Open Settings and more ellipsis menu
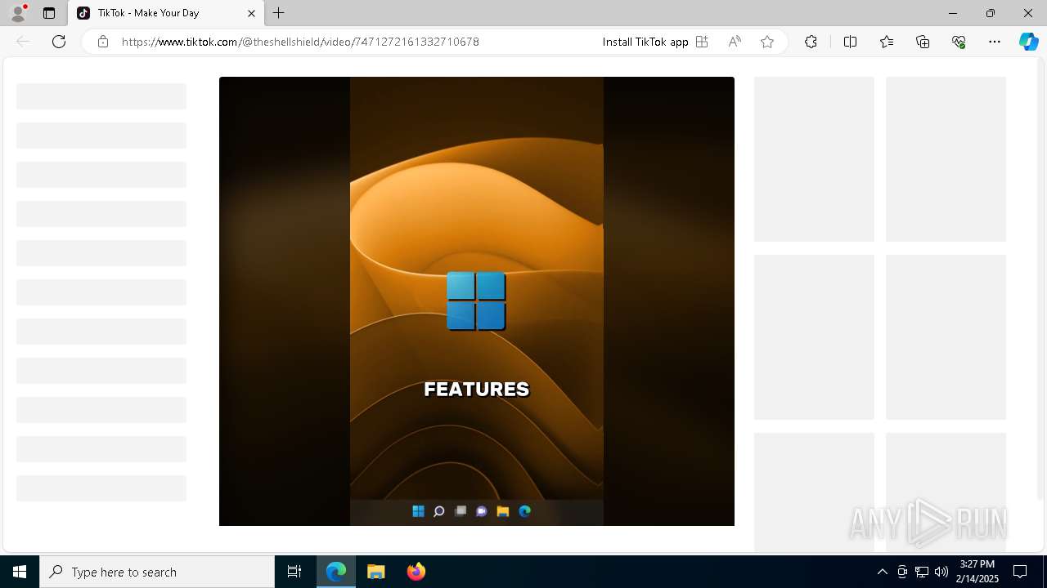Image resolution: width=1047 pixels, height=588 pixels. (995, 42)
